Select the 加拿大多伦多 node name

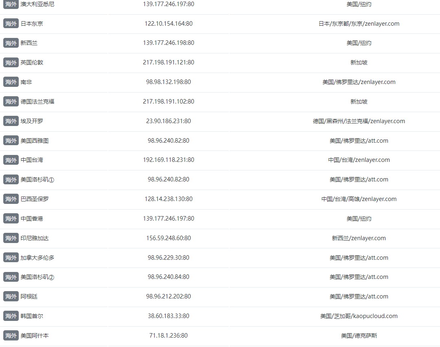pos(37,258)
